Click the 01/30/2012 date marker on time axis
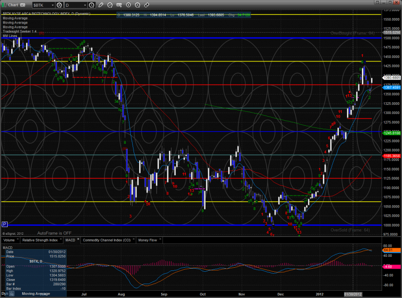 click(353, 294)
